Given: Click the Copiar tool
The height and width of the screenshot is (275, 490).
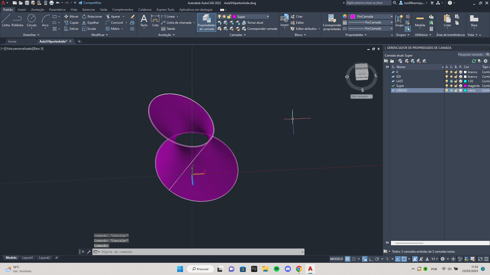Looking at the screenshot, I should coord(71,23).
